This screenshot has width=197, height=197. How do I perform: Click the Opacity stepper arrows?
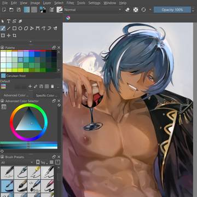coord(193,10)
